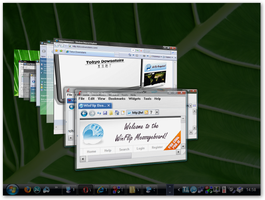Click the RSS feed icon in Opera address bar

[146, 112]
